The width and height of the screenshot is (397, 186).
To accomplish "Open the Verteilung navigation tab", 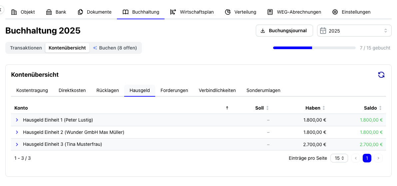I will pyautogui.click(x=240, y=12).
